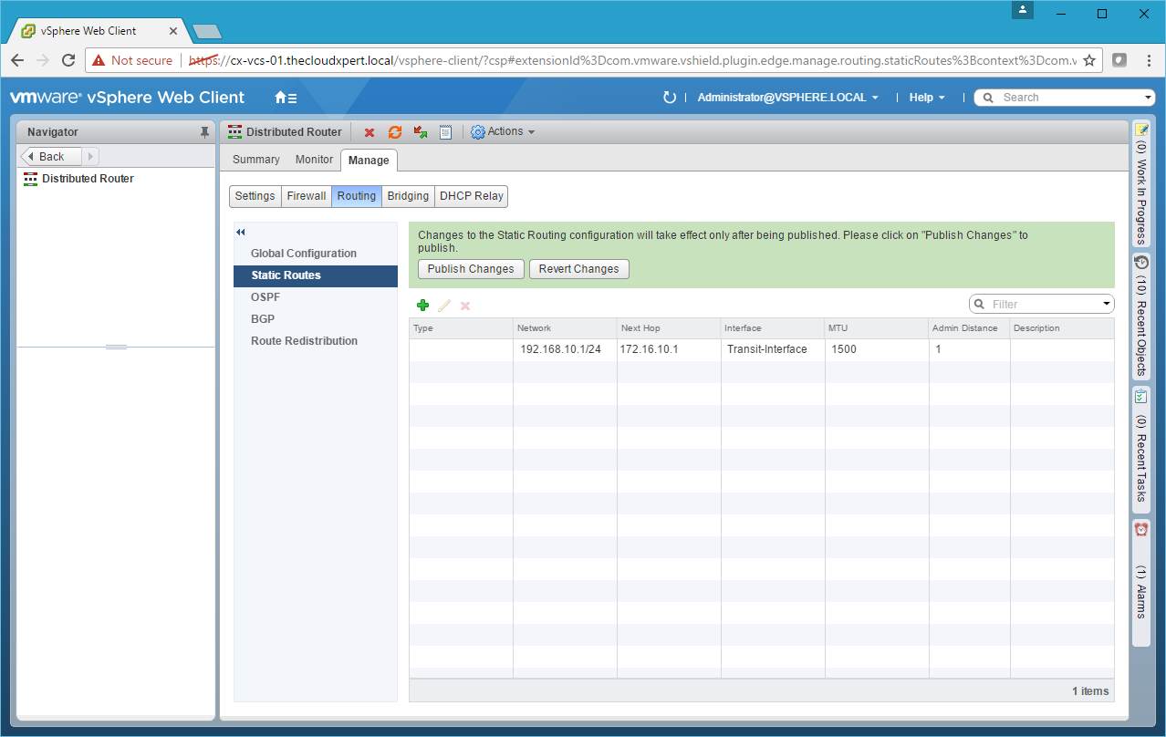Click the Revert Changes button

578,269
